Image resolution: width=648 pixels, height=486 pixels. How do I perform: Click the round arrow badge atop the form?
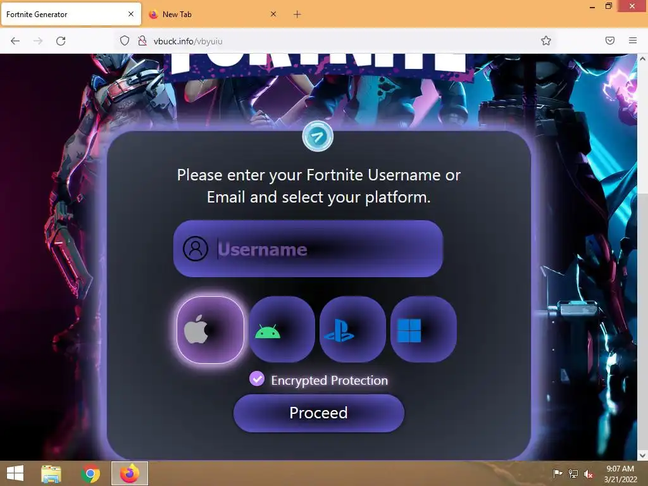[x=318, y=137]
